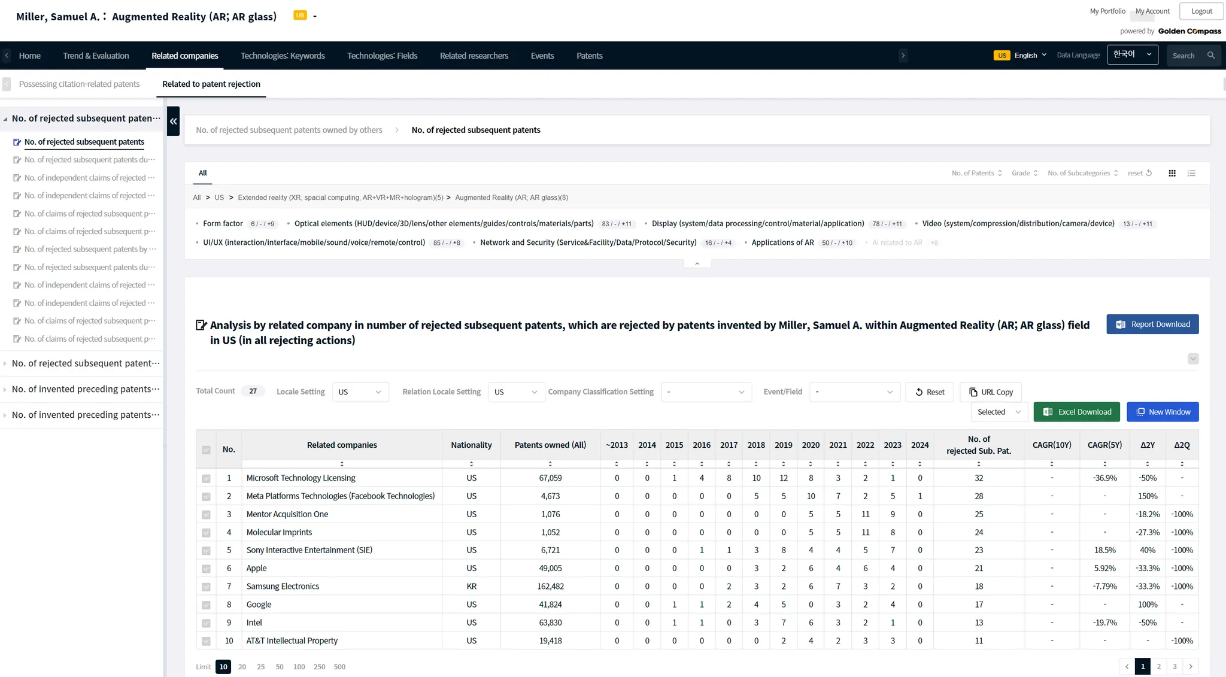Check the Samsung Electronics row checkbox
Screen dimensions: 1226x677
click(206, 587)
